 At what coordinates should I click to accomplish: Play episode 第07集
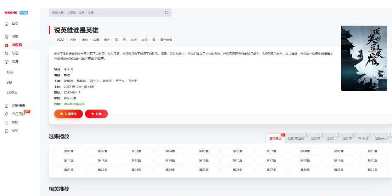point(271,151)
